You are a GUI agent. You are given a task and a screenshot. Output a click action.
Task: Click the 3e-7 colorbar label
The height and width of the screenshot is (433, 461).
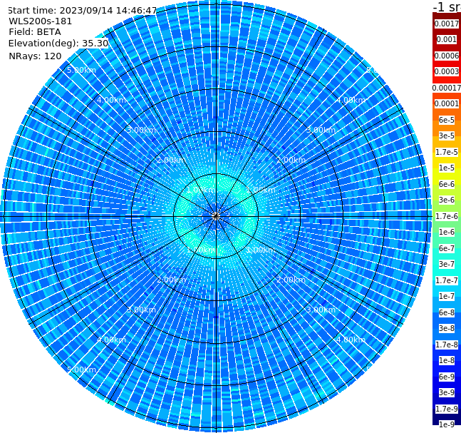(x=447, y=264)
